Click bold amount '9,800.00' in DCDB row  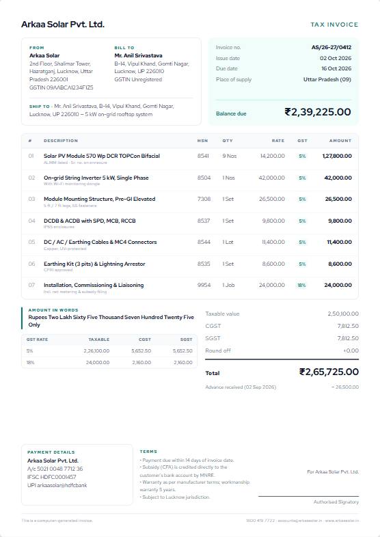(340, 221)
